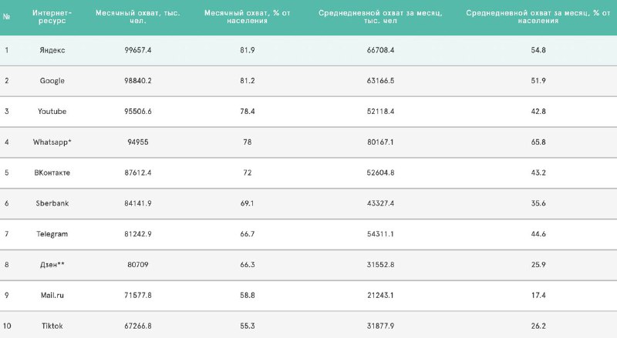
Task: Click the value 99657.4 for Яндекс
Action: [138, 50]
